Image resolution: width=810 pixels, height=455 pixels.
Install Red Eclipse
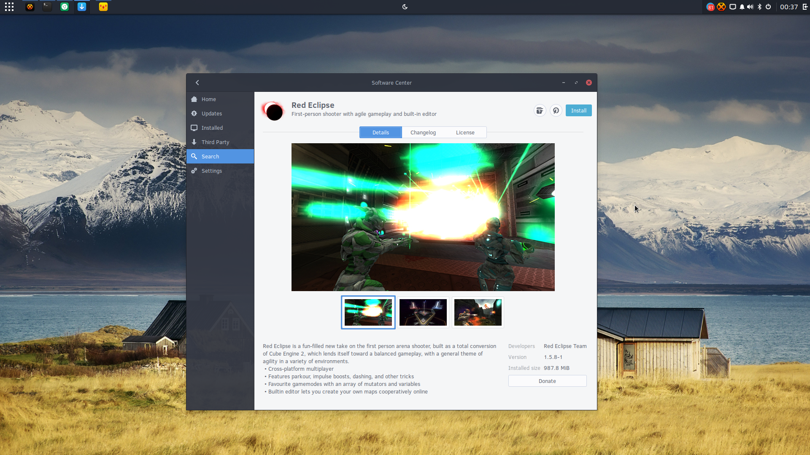coord(578,110)
